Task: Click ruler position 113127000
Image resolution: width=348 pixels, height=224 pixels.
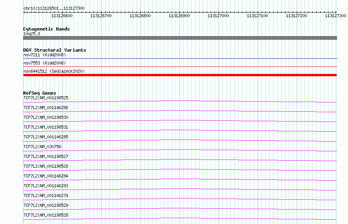Action: point(218,16)
